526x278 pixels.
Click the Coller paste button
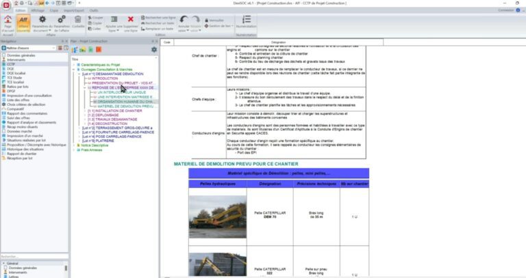pyautogui.click(x=95, y=29)
